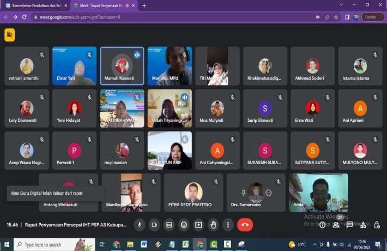The height and width of the screenshot is (251, 387).
Task: Open host controls lock icon
Action: coord(377,225)
